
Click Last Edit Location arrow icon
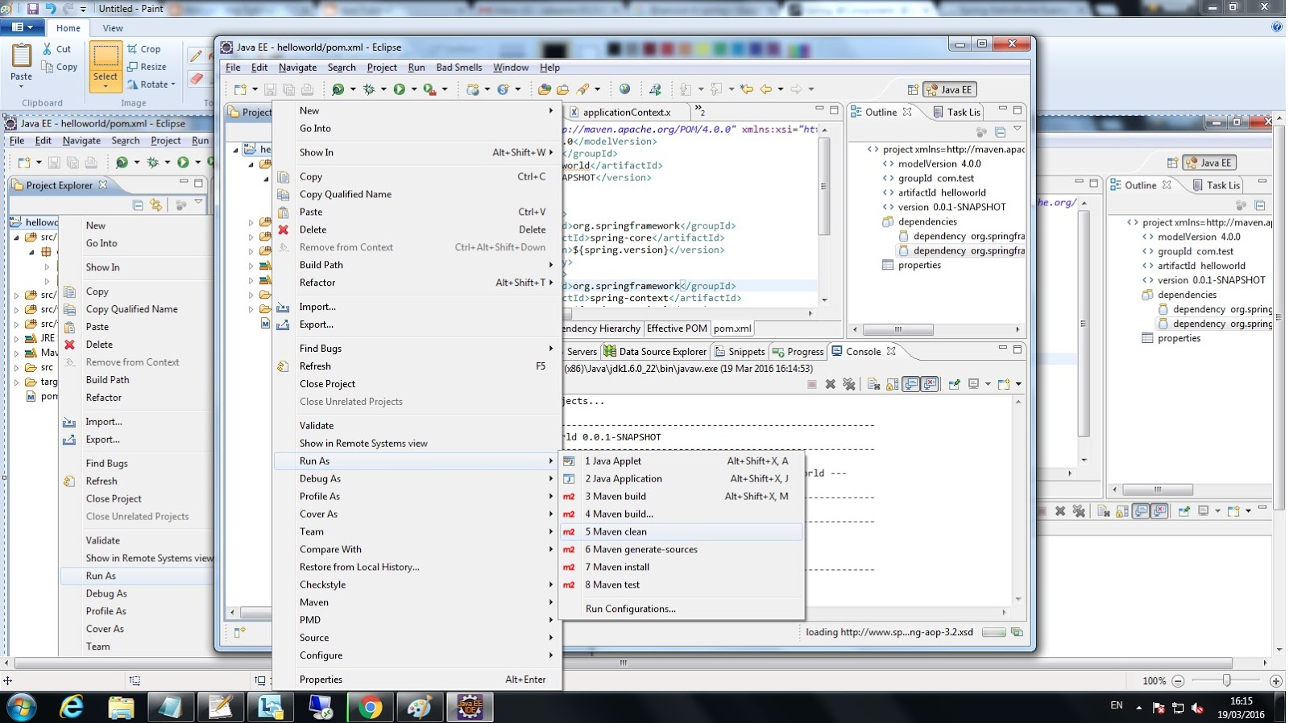747,89
